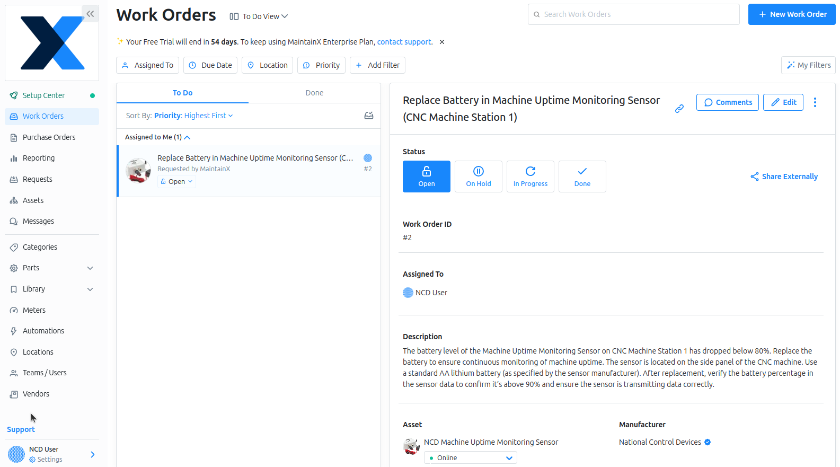
Task: Click the Work Orders sidebar icon
Action: (x=14, y=117)
